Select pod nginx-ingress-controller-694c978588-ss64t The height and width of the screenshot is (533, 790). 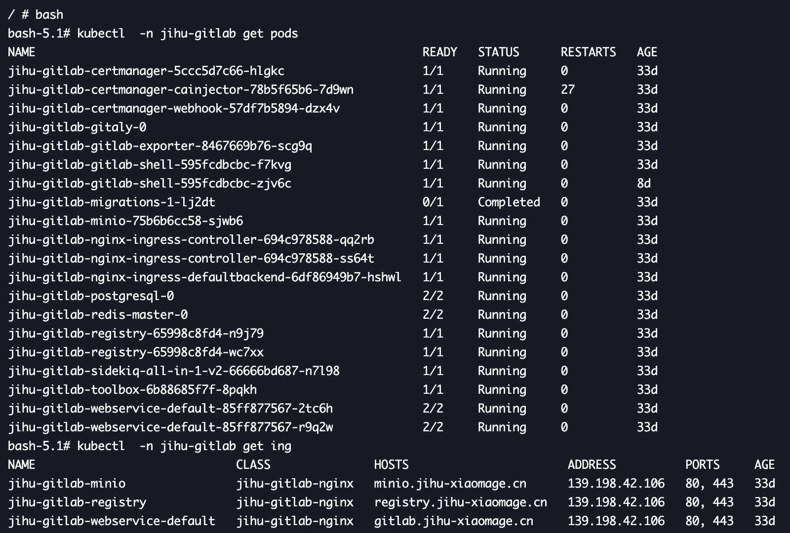(x=191, y=259)
